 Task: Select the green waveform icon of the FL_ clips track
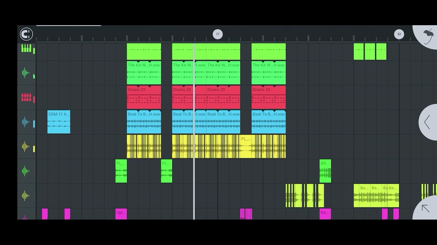(x=26, y=171)
